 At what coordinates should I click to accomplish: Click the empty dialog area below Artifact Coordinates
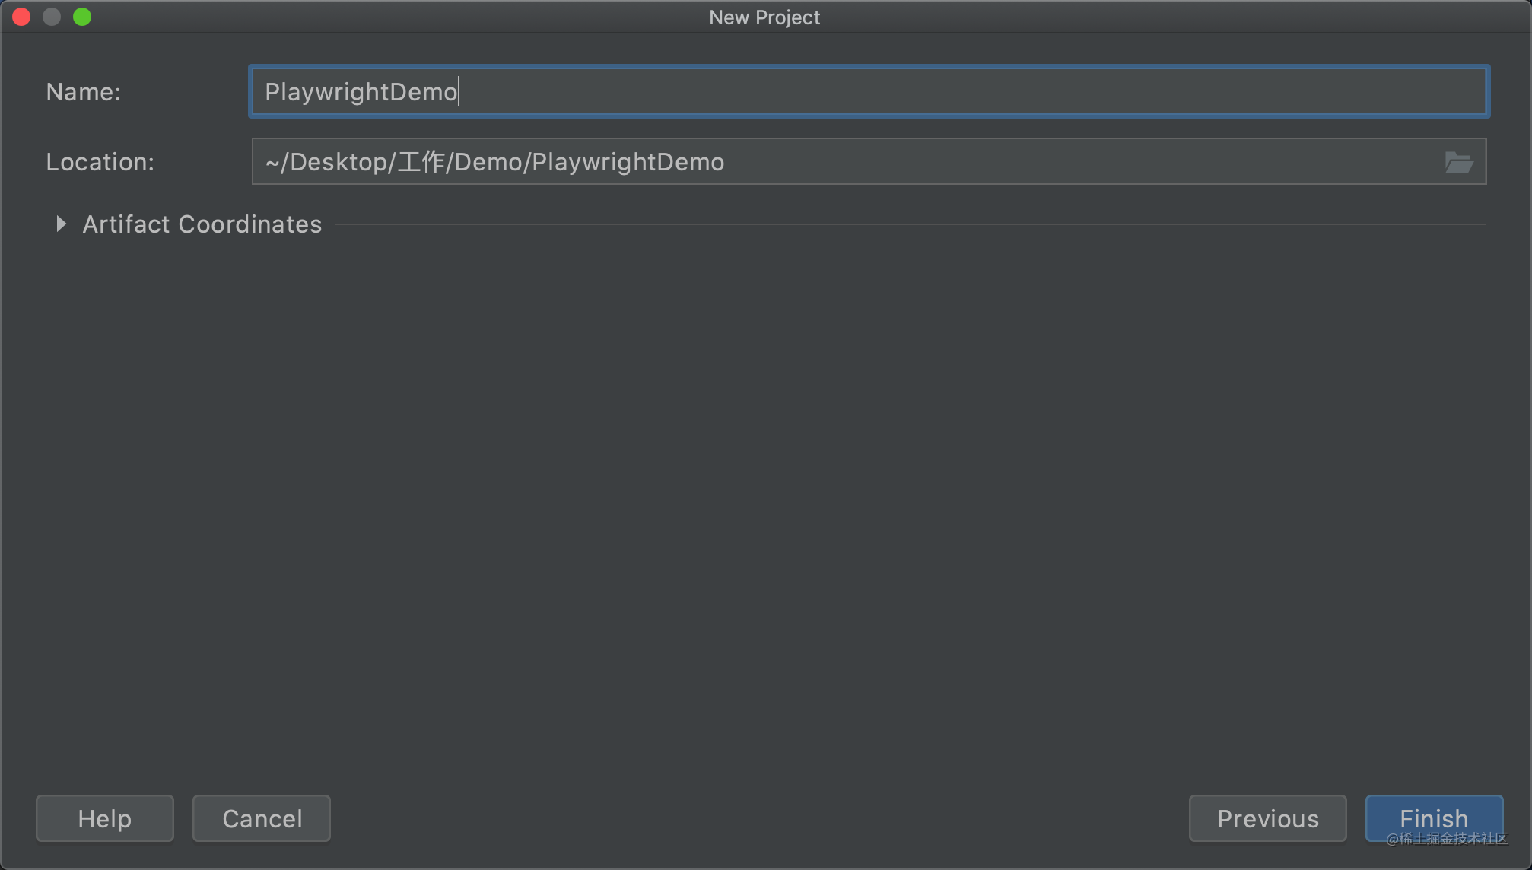pos(761,494)
